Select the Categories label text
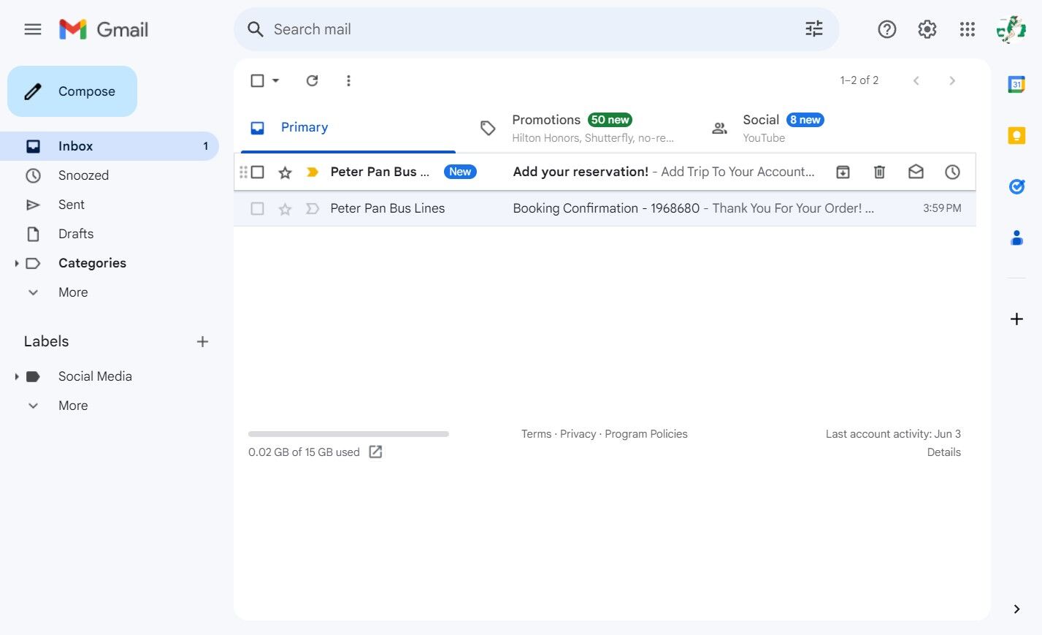This screenshot has width=1042, height=635. pyautogui.click(x=92, y=263)
